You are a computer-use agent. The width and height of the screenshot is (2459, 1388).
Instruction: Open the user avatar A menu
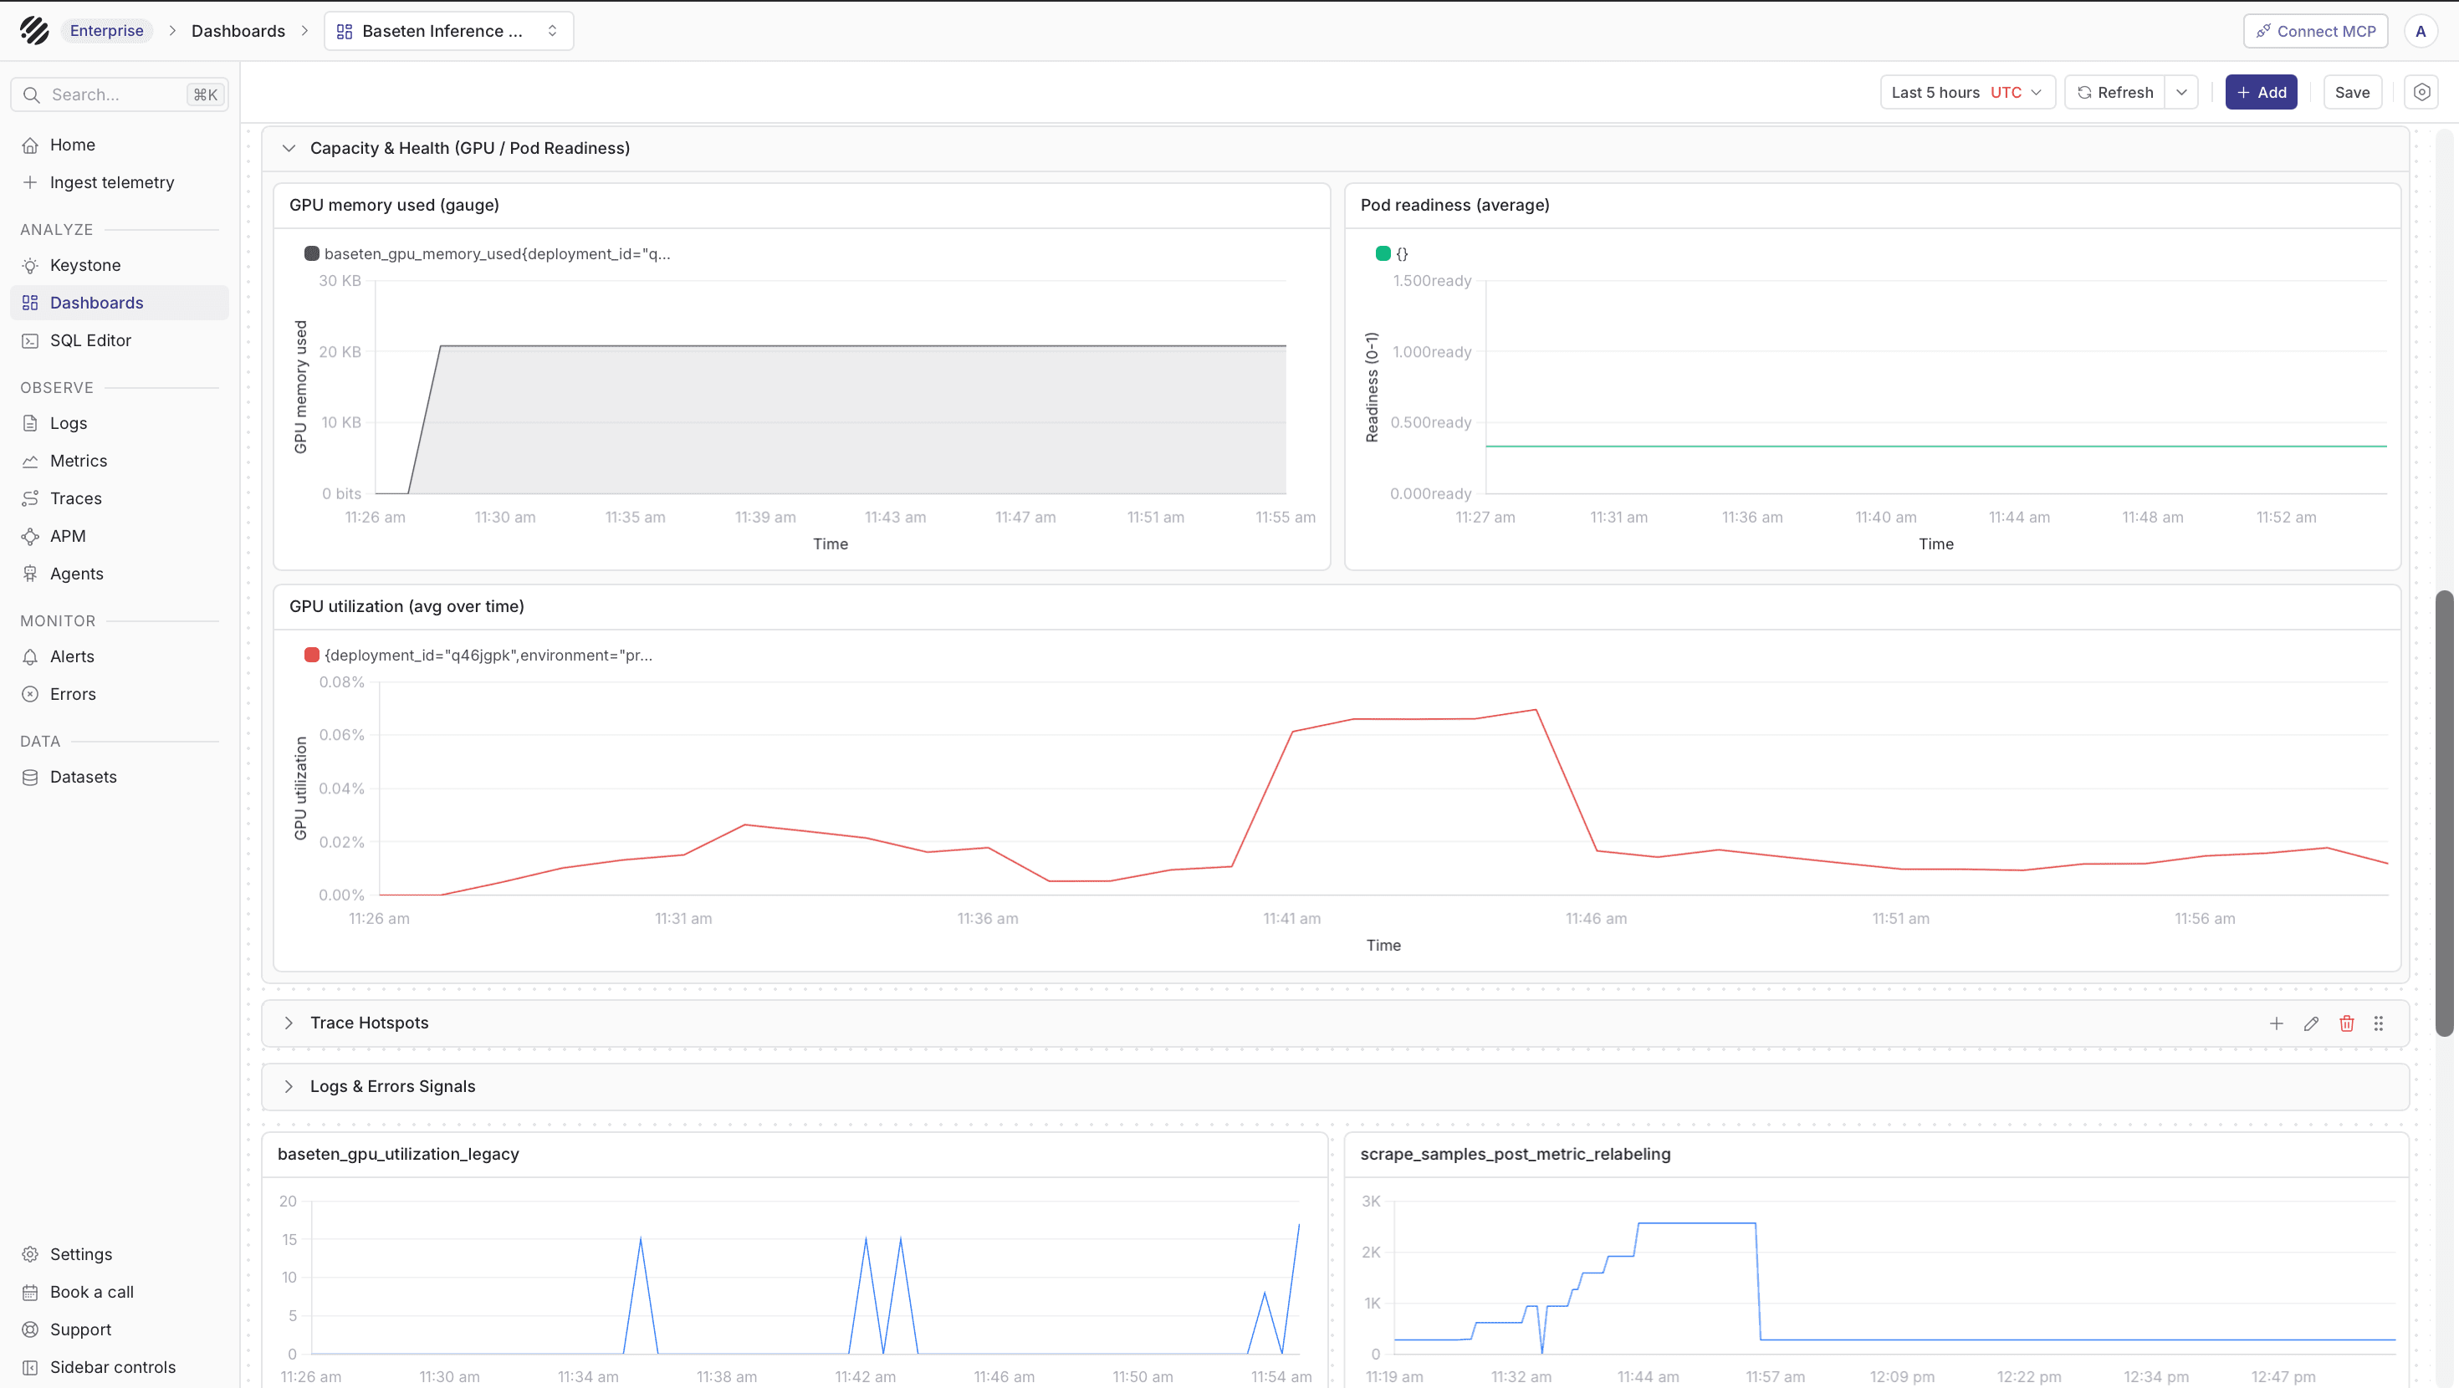pyautogui.click(x=2421, y=31)
